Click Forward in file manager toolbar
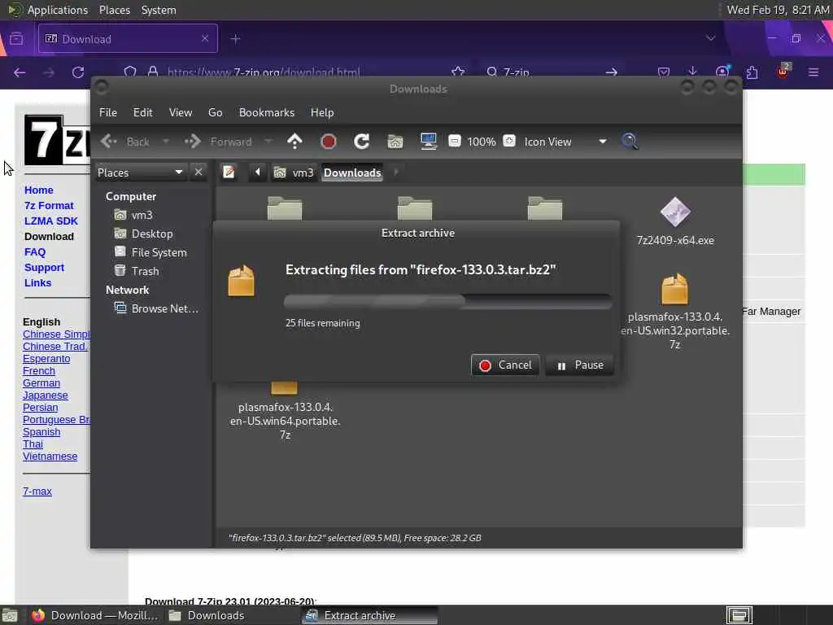This screenshot has width=833, height=625. [218, 142]
